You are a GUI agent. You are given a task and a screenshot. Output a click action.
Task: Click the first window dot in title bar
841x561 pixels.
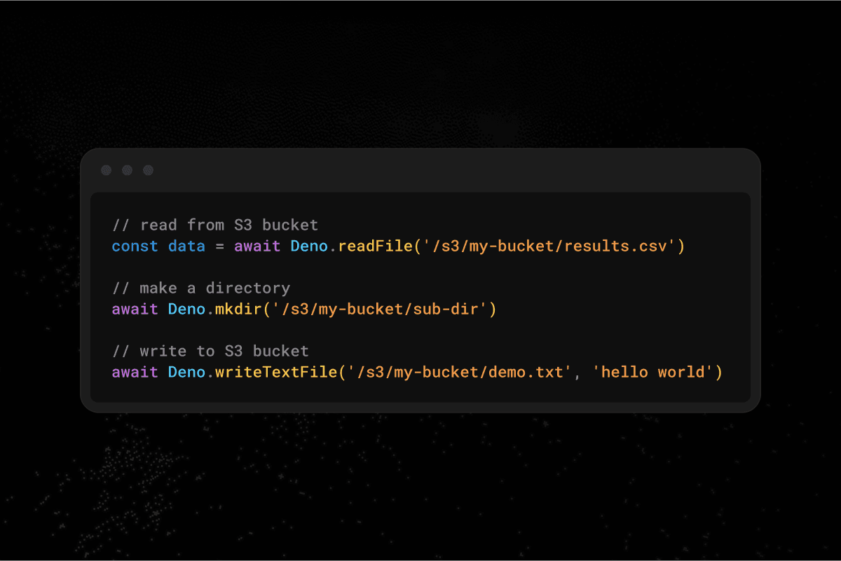click(107, 170)
